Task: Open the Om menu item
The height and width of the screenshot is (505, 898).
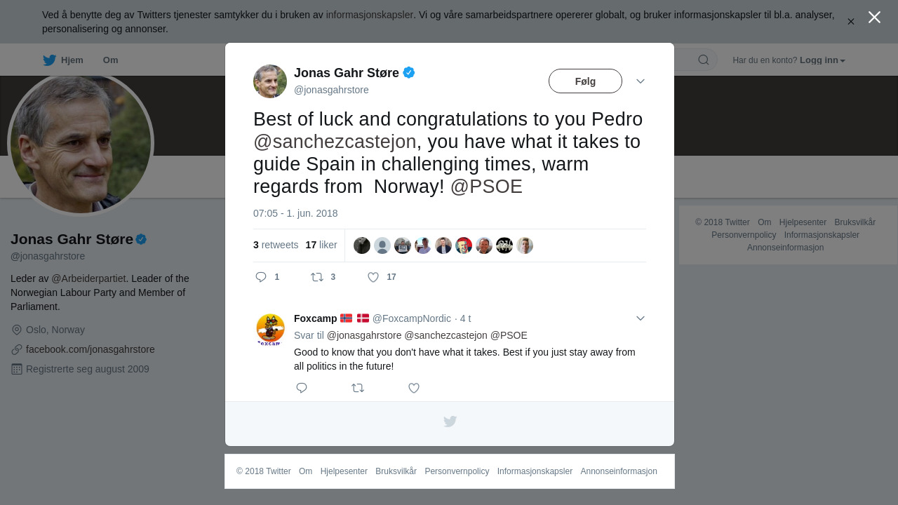Action: (x=110, y=60)
